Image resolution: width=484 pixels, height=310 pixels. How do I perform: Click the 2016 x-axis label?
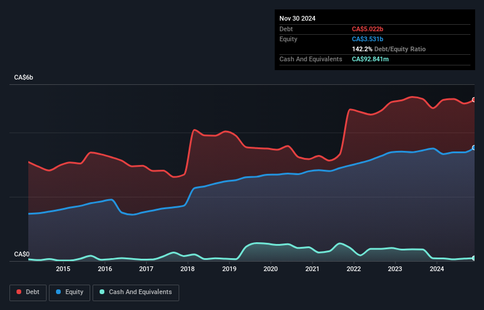click(x=105, y=269)
